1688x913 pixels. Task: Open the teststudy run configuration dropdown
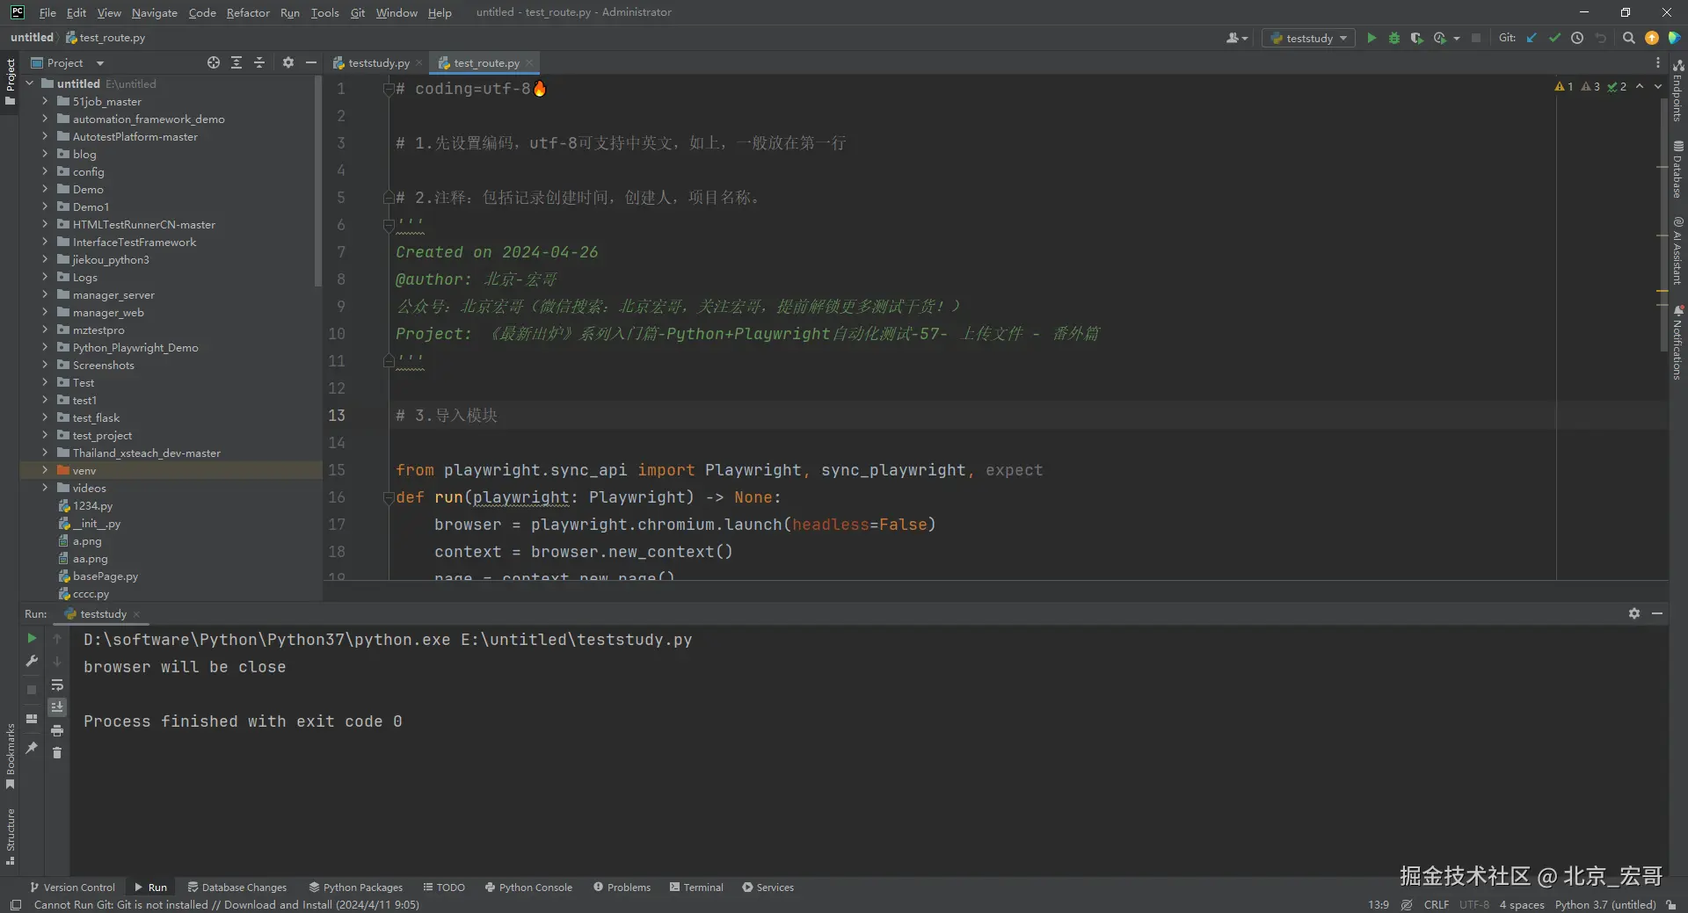[x=1308, y=38]
